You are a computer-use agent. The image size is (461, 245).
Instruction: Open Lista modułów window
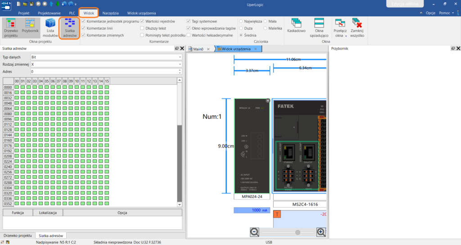pos(50,28)
